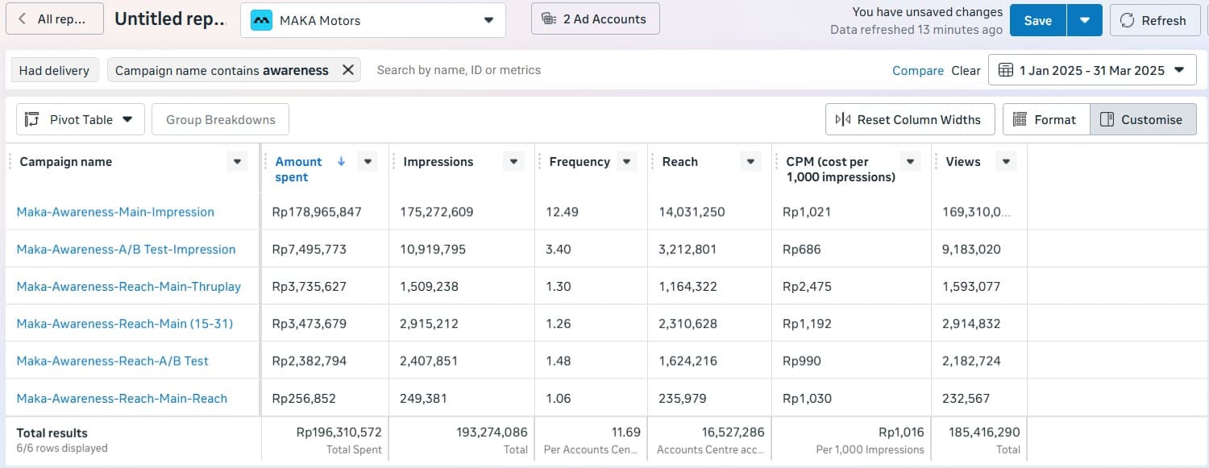The width and height of the screenshot is (1209, 468).
Task: Select views cell 2,914,832
Action: pos(971,323)
